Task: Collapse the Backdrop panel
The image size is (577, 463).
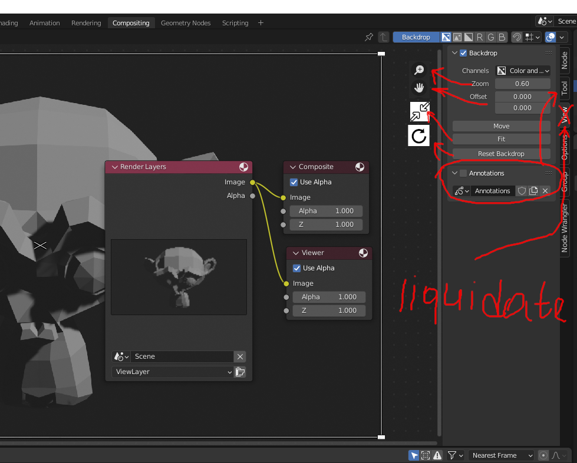Action: point(454,53)
